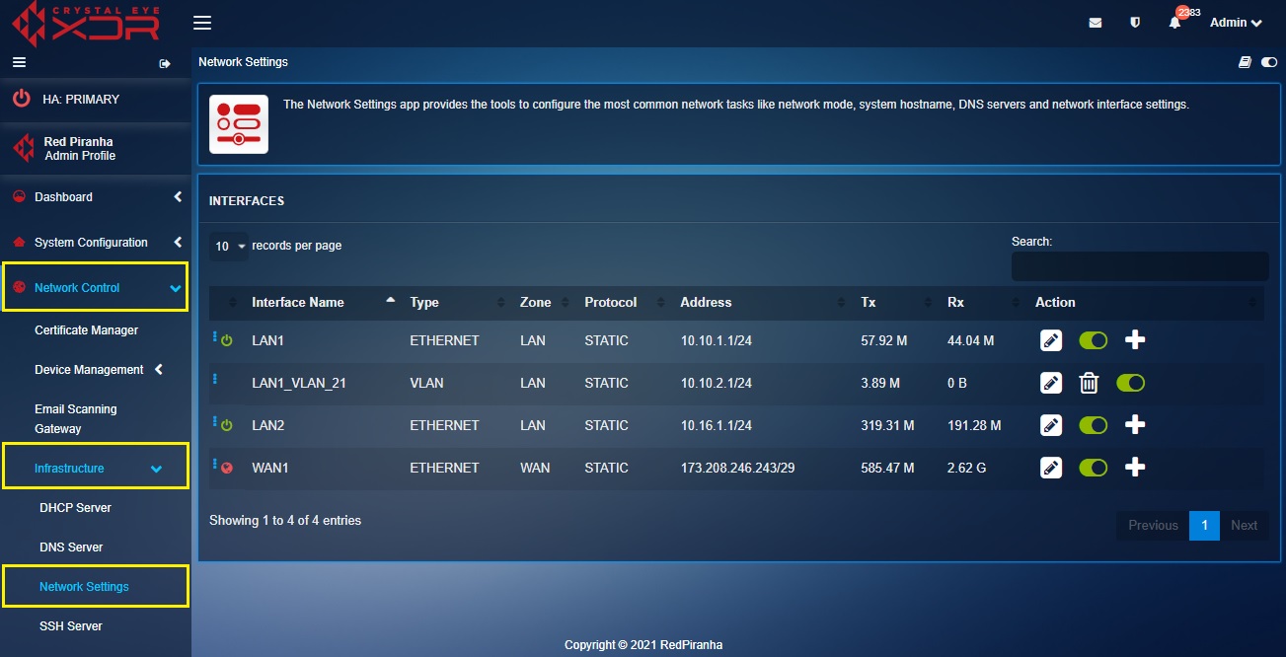Image resolution: width=1286 pixels, height=657 pixels.
Task: Click the sidebar collapse lines icon
Action: pos(19,62)
